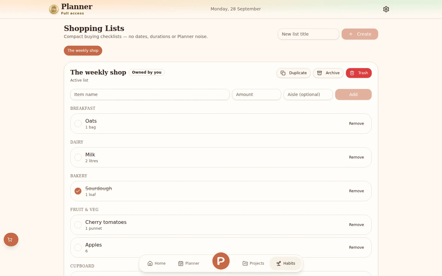Screen dimensions: 442x276
Task: Click the Add item button
Action: (353, 94)
